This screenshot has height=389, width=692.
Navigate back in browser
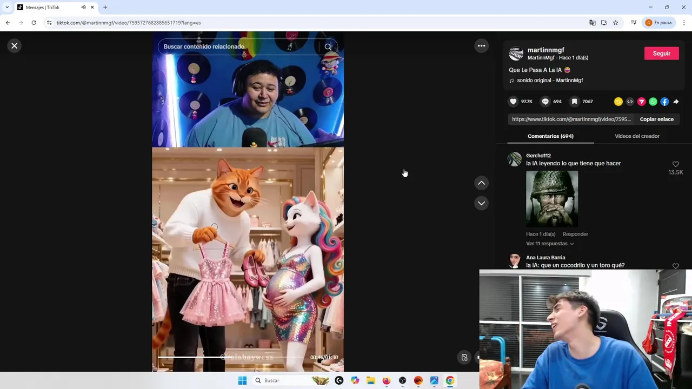(x=8, y=23)
